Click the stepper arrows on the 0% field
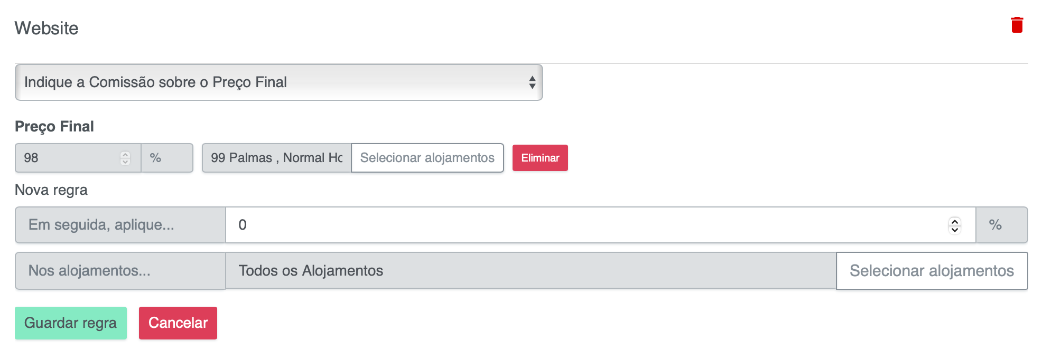The width and height of the screenshot is (1042, 359). tap(954, 224)
